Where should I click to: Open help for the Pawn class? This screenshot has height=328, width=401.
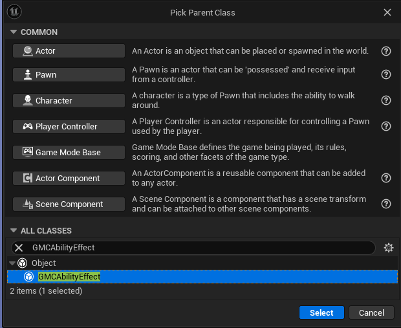point(386,74)
